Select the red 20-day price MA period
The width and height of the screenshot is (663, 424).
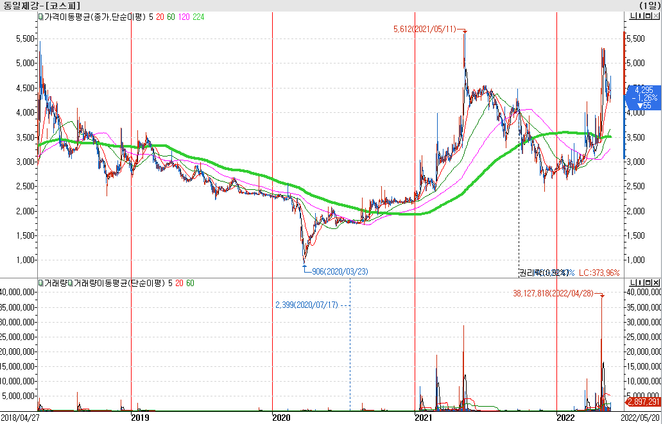tap(160, 17)
